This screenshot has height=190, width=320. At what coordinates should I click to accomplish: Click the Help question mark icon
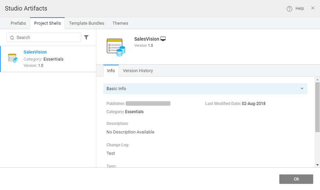[x=289, y=9]
